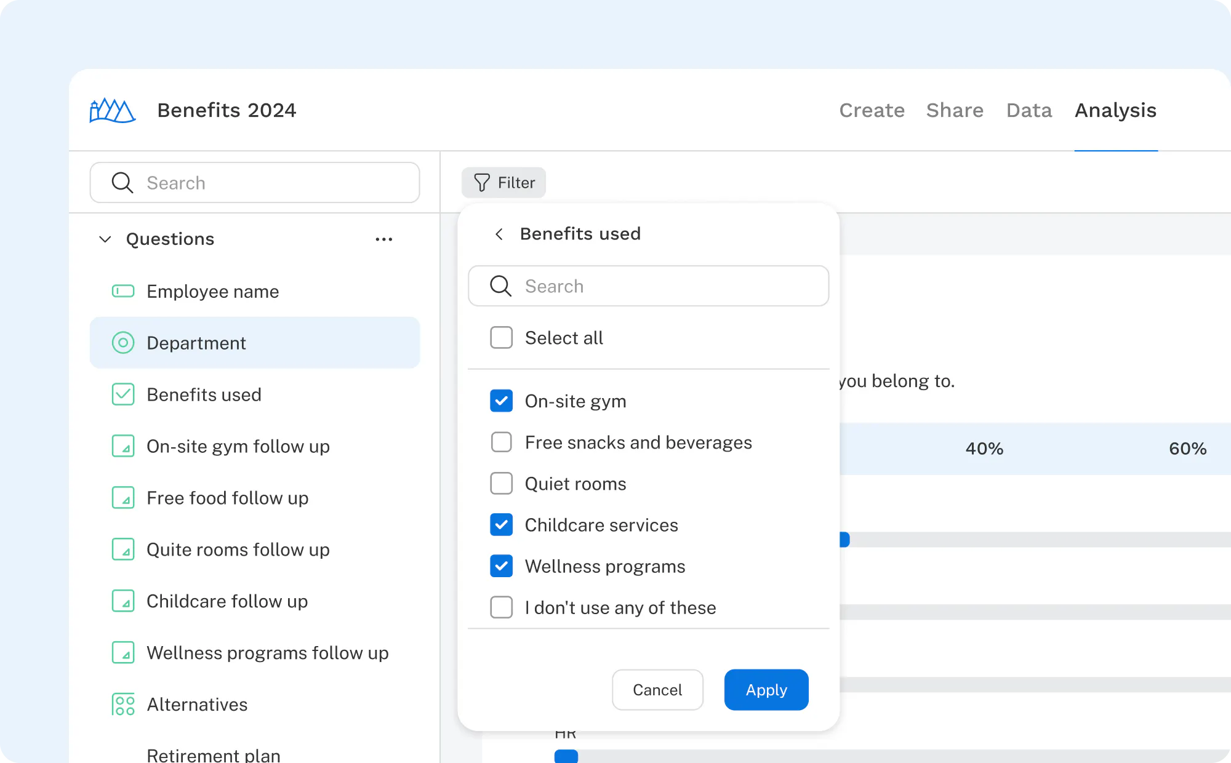Select the Alternatives grid icon
The width and height of the screenshot is (1231, 763).
click(123, 705)
